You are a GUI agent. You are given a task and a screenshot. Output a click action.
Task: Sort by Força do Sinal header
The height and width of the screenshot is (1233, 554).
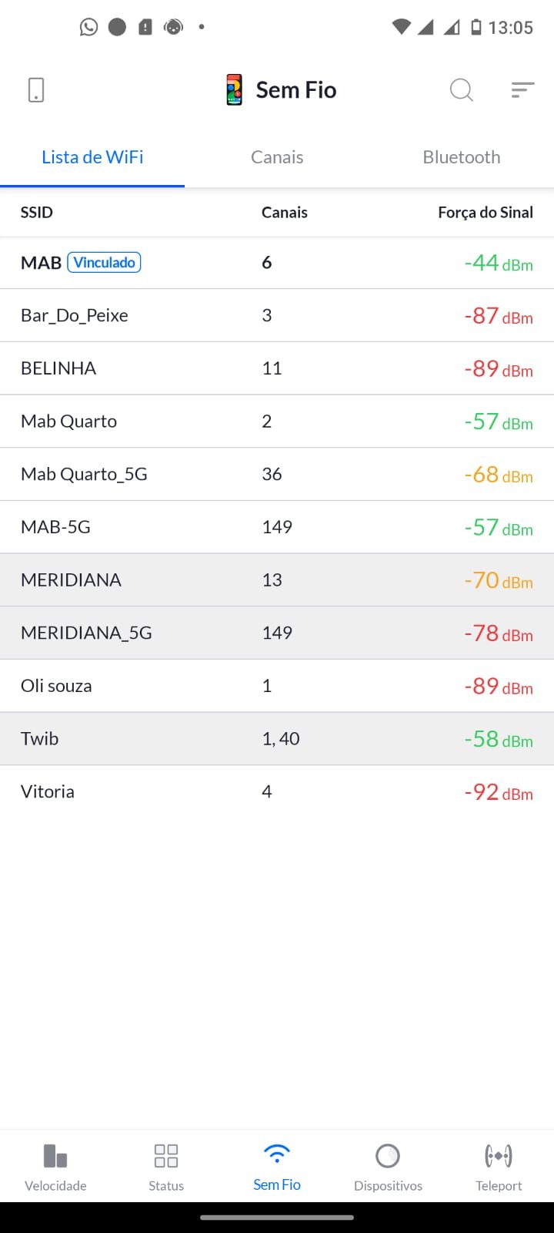tap(485, 213)
